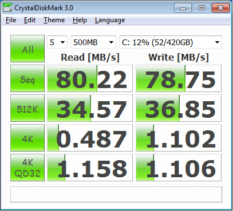This screenshot has height=211, width=233.
Task: Open the Help menu
Action: coord(80,20)
